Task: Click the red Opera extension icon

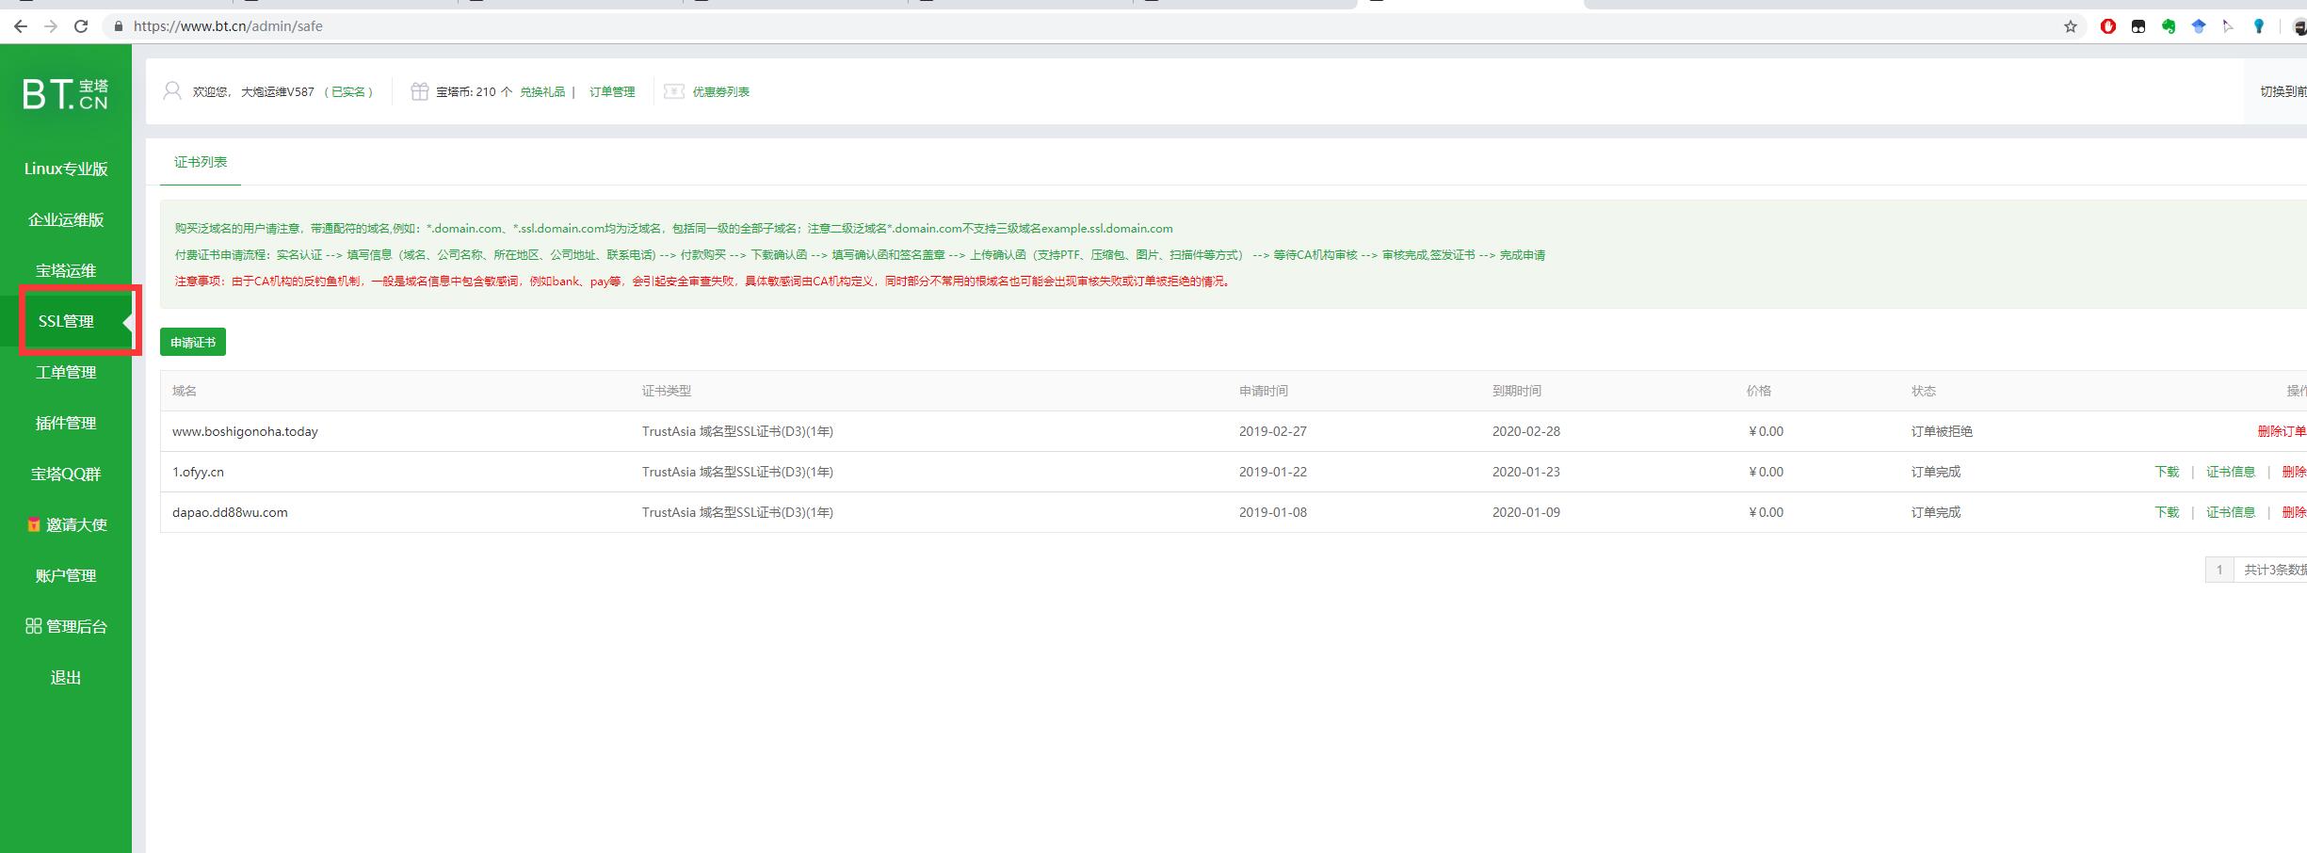Action: (2108, 26)
